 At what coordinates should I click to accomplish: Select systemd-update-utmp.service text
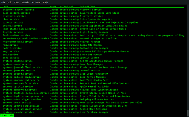click(21, 106)
